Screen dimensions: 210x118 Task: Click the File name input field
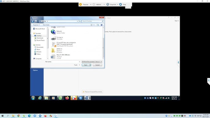pos(66,62)
